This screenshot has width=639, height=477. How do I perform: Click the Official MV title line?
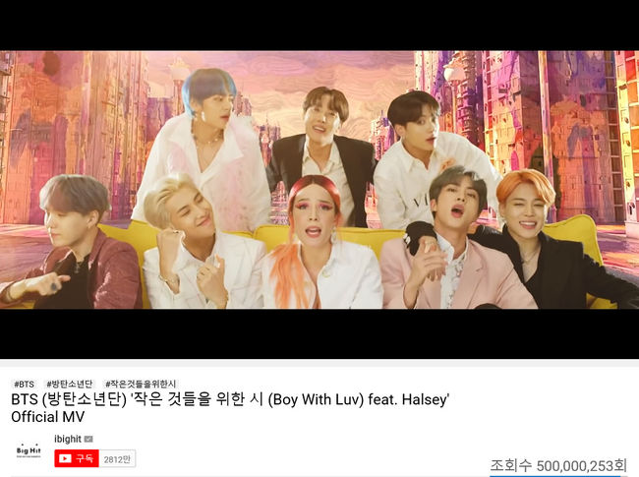48,417
